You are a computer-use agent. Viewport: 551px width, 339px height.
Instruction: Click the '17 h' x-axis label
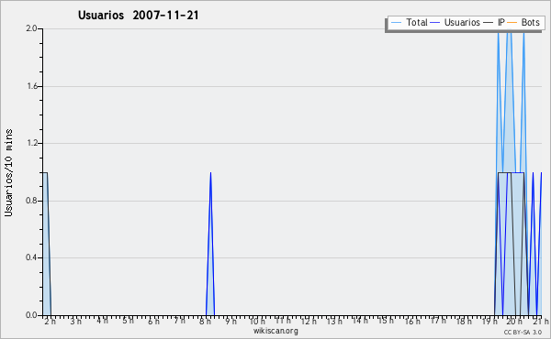click(438, 321)
